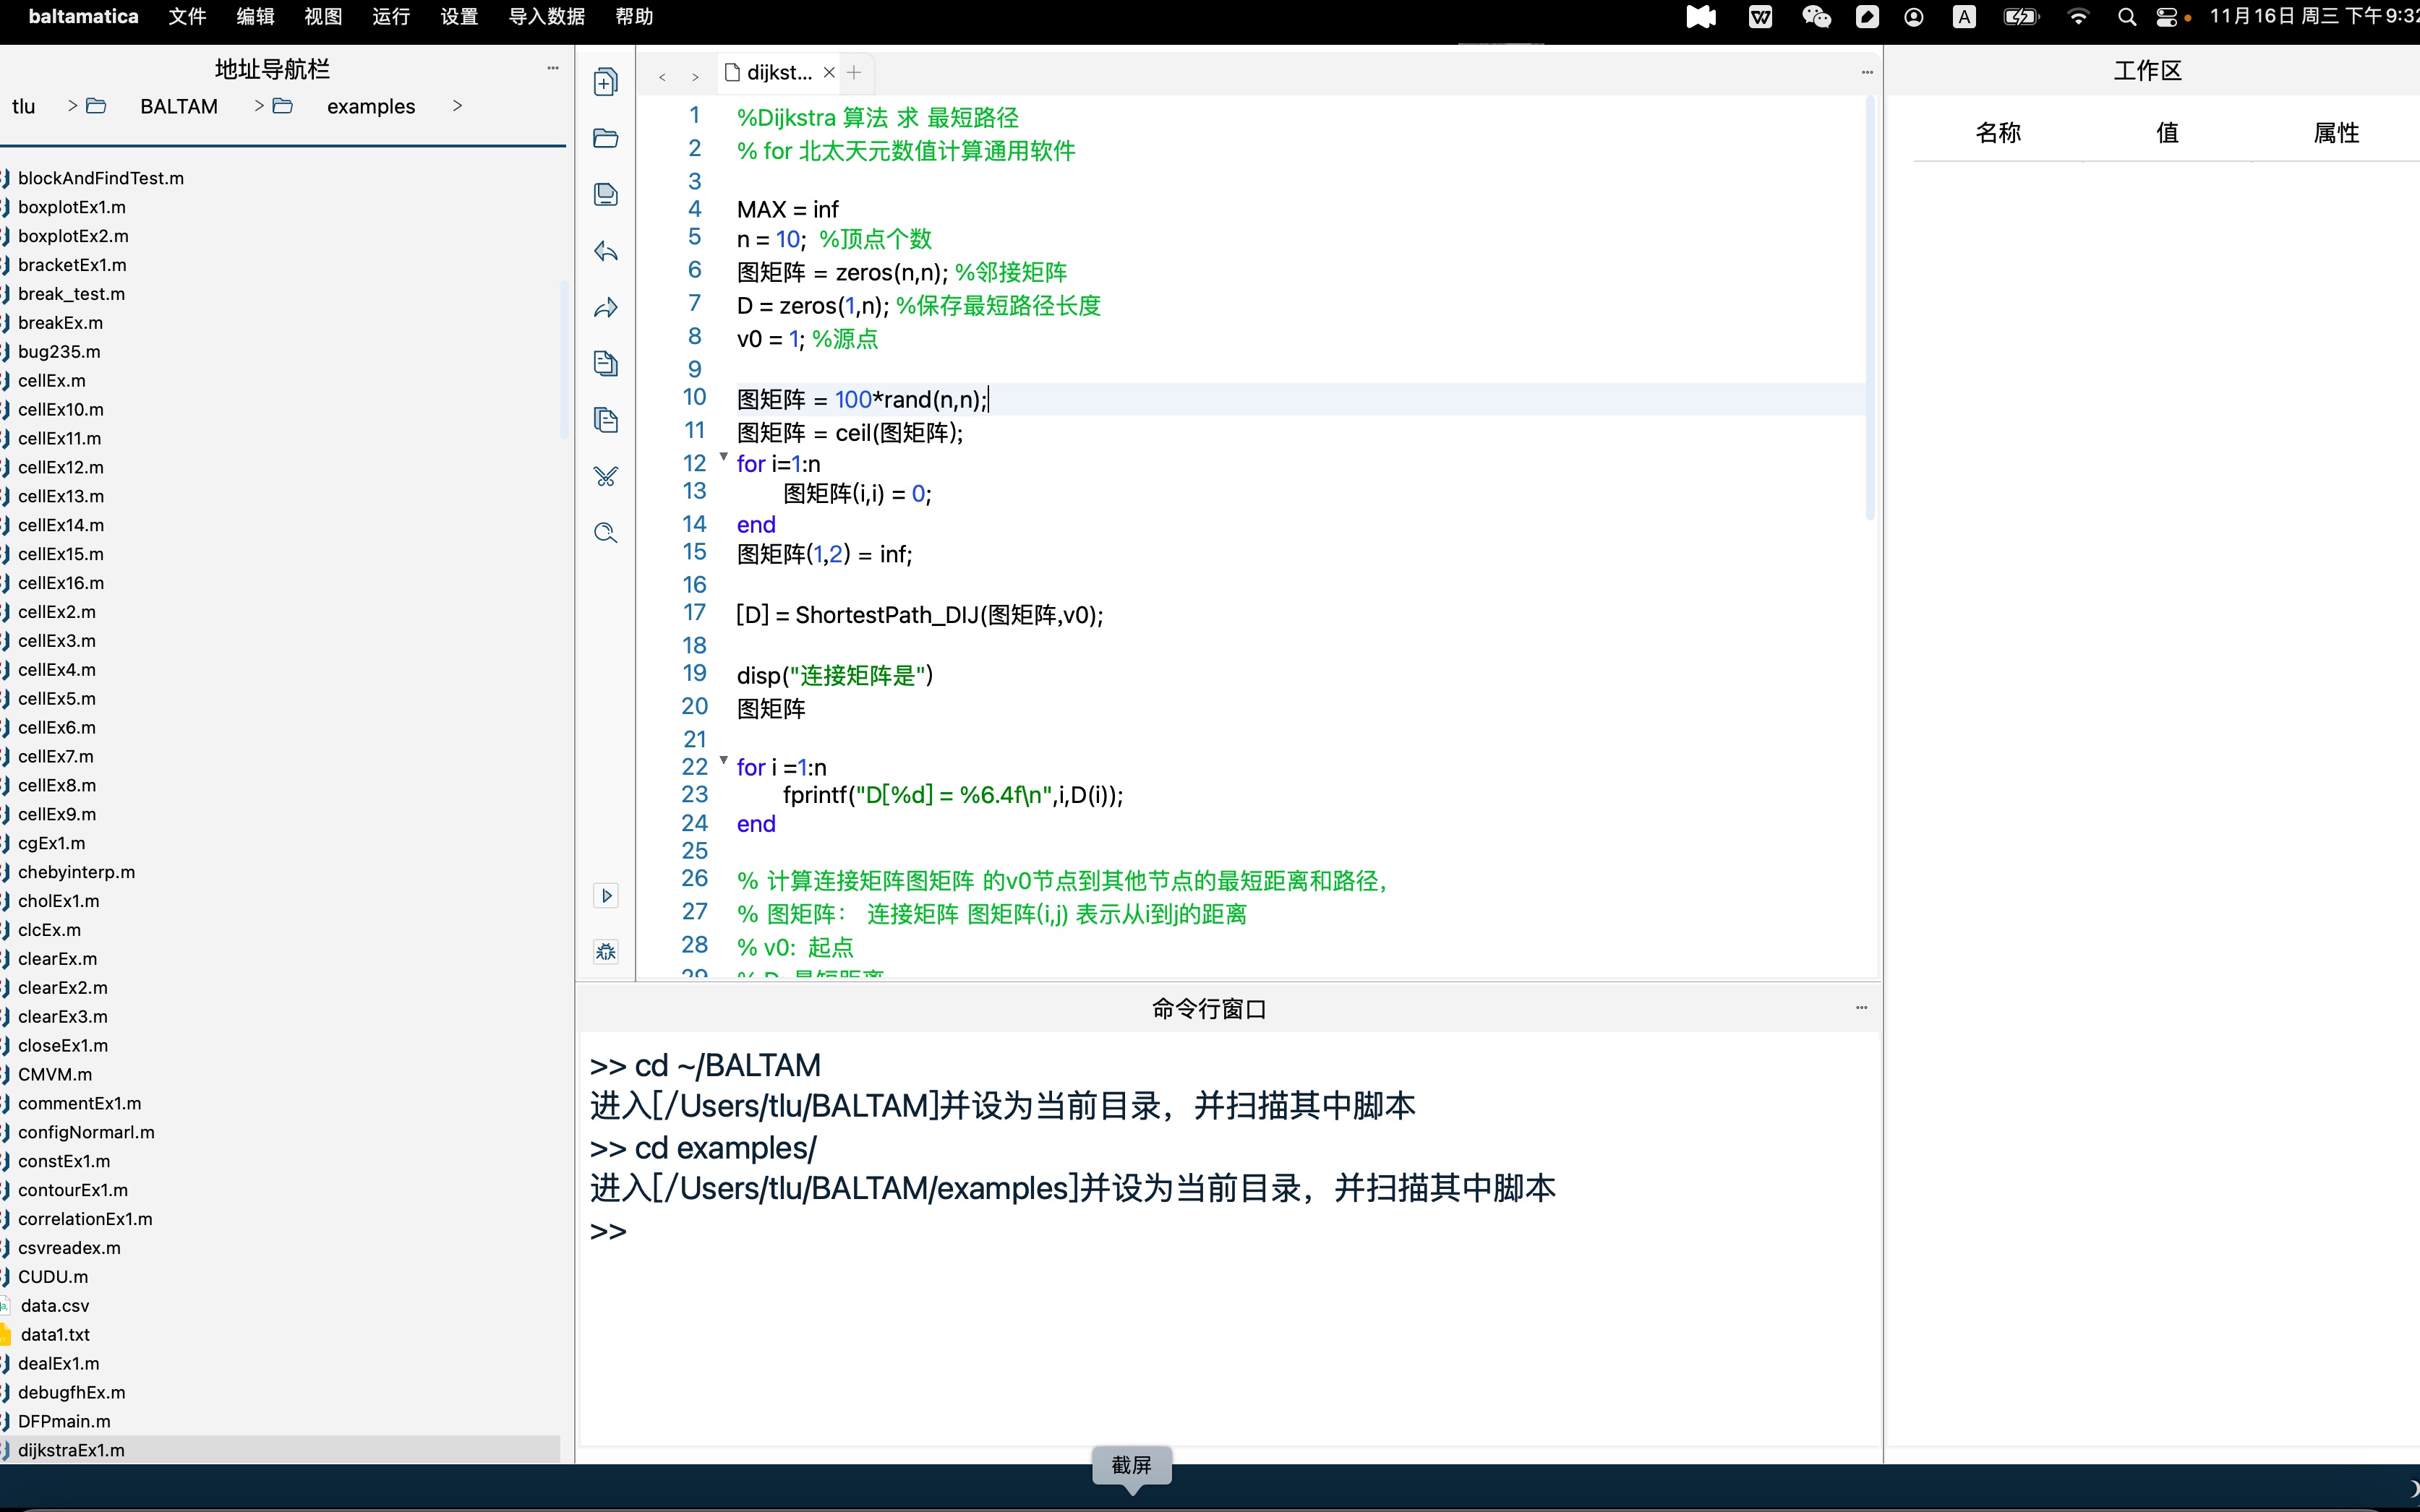Run the script with the play icon

606,895
